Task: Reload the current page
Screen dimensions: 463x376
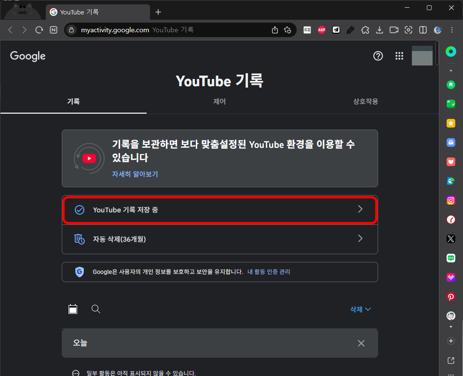Action: 39,30
